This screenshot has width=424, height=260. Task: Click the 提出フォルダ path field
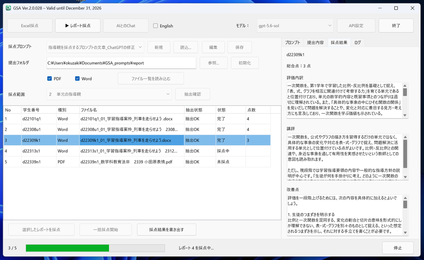(x=121, y=63)
